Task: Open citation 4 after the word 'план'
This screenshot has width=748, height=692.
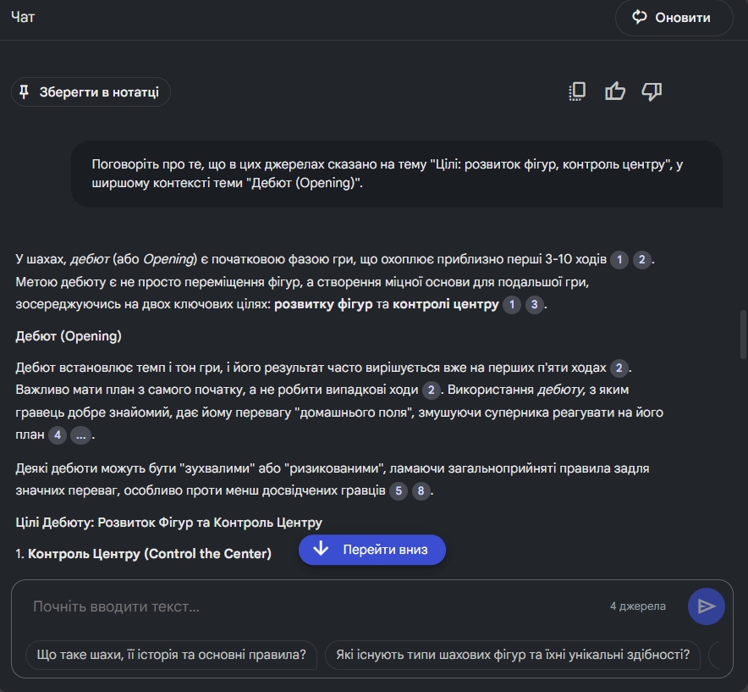Action: (x=58, y=435)
